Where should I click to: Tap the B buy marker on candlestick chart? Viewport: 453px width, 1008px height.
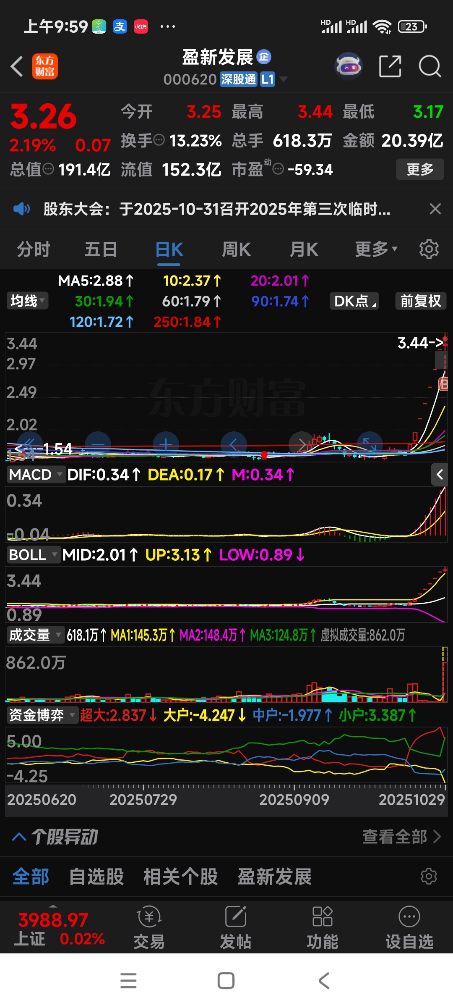443,384
